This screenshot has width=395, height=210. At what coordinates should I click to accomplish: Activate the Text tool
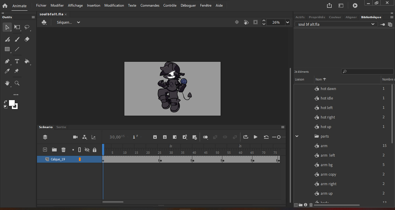click(x=17, y=61)
